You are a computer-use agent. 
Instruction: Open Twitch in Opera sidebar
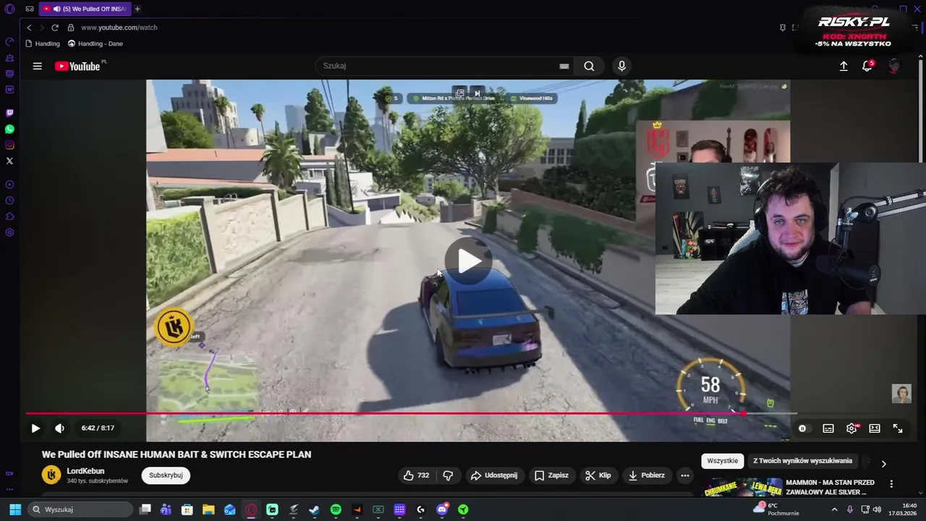[x=9, y=113]
